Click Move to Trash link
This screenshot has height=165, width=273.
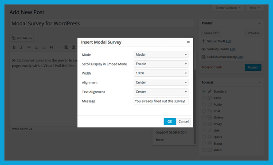coord(212,67)
